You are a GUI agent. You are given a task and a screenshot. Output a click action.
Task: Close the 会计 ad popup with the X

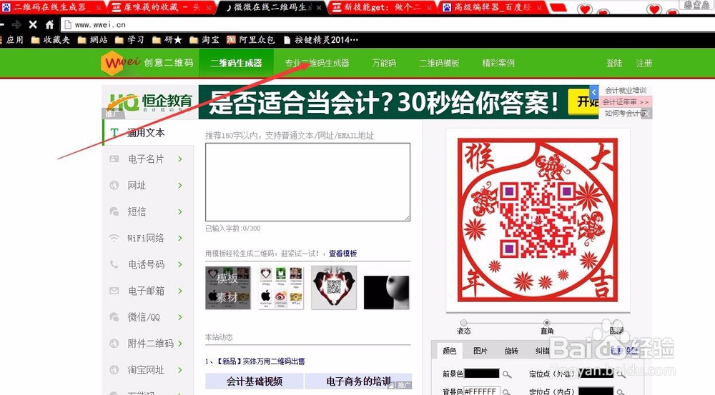pos(647,114)
